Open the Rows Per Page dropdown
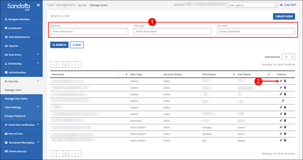This screenshot has width=303, height=160. pos(288,57)
